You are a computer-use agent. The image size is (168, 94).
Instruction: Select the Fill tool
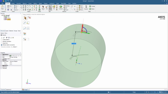click(x=54, y=8)
